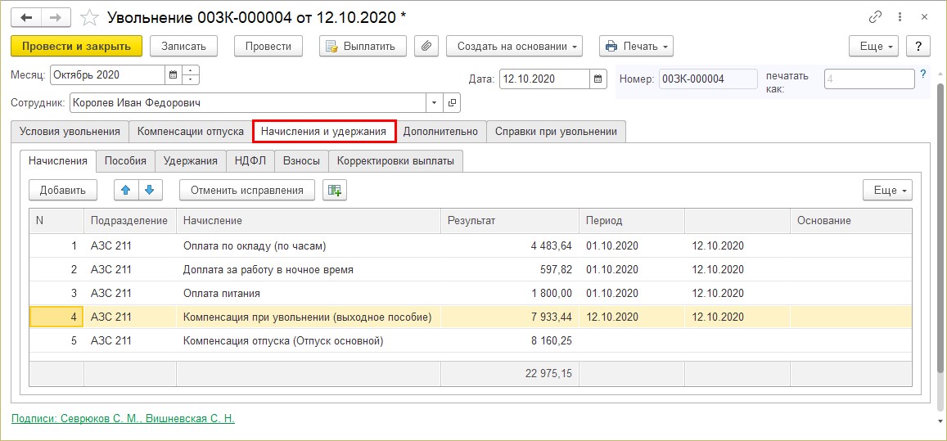
Task: Increase month with stepper up arrow
Action: [190, 70]
